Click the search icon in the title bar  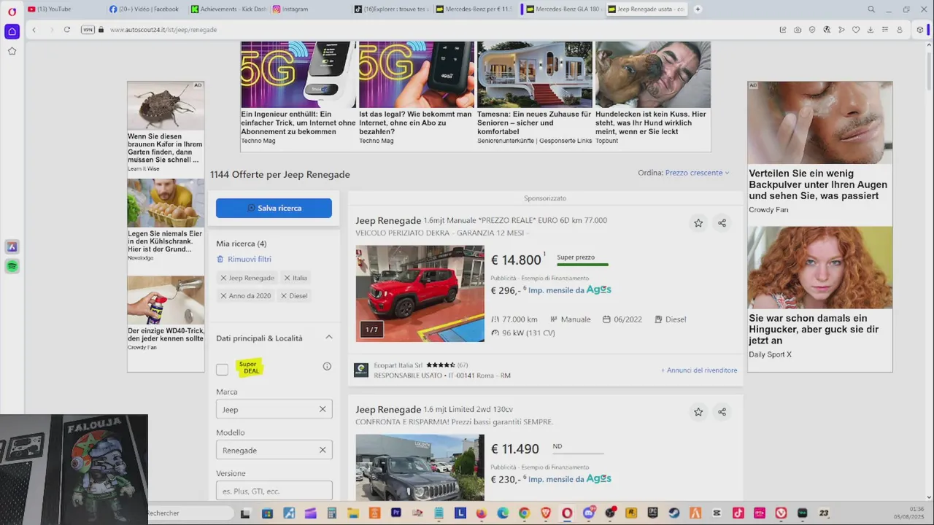pos(871,9)
